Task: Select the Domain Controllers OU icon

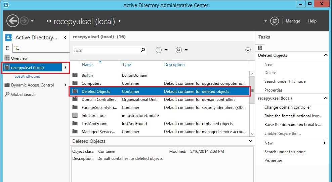Action: click(x=75, y=99)
